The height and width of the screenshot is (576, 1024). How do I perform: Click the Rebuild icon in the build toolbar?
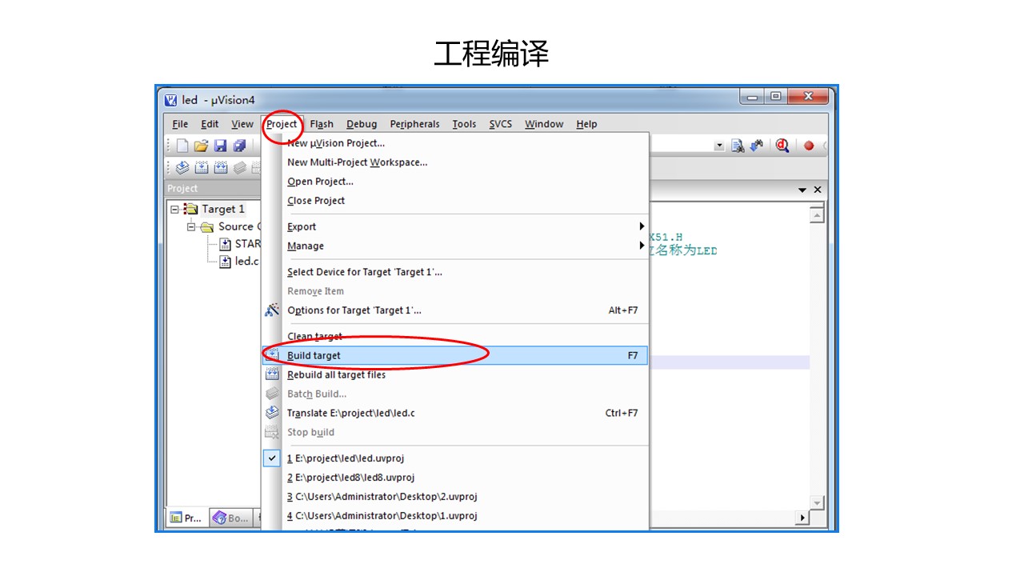[220, 167]
